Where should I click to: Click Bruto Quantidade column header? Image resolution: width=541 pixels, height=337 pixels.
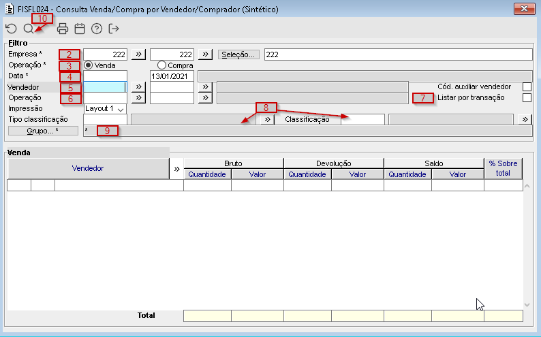pyautogui.click(x=207, y=174)
